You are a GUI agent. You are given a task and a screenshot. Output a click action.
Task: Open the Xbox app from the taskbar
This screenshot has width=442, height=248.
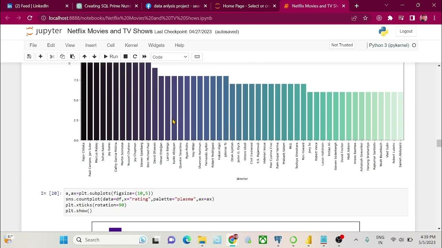(263, 240)
